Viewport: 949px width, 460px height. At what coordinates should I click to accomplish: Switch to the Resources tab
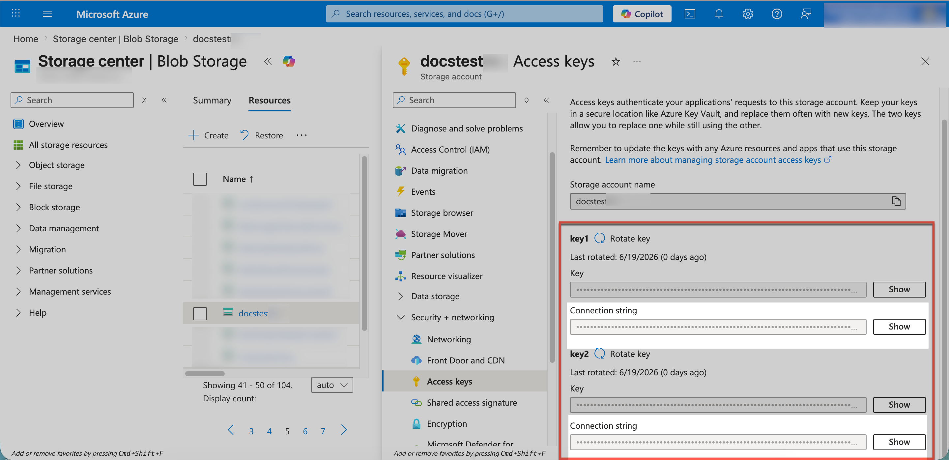click(x=269, y=100)
